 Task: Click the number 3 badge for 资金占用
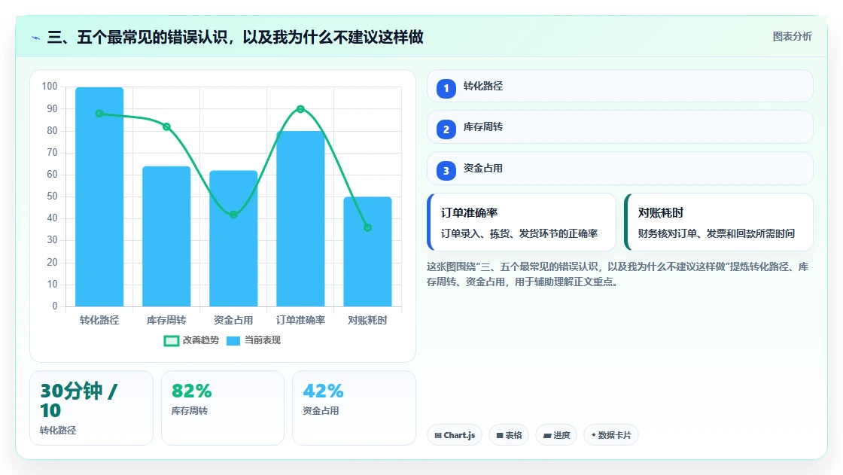tap(446, 171)
